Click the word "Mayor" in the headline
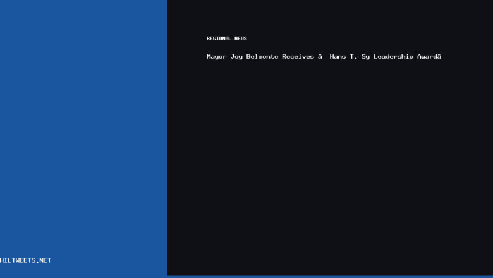Viewport: 493px width, 278px height. (x=216, y=57)
